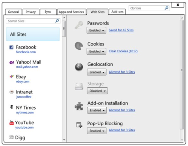This screenshot has width=188, height=146.
Task: Expand the Pop-Up Blocking Enabled dropdown
Action: tap(97, 131)
